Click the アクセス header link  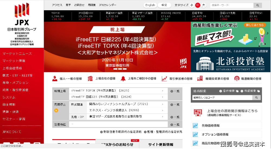[x=57, y=5]
